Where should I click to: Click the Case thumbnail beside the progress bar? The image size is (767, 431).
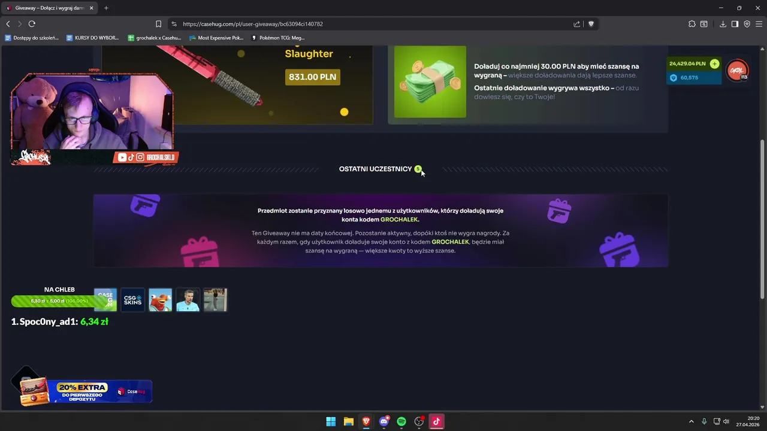point(105,300)
